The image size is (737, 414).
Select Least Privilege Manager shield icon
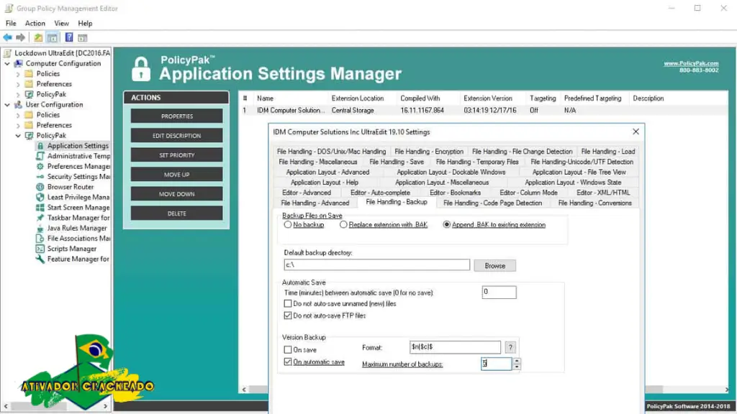tap(40, 197)
